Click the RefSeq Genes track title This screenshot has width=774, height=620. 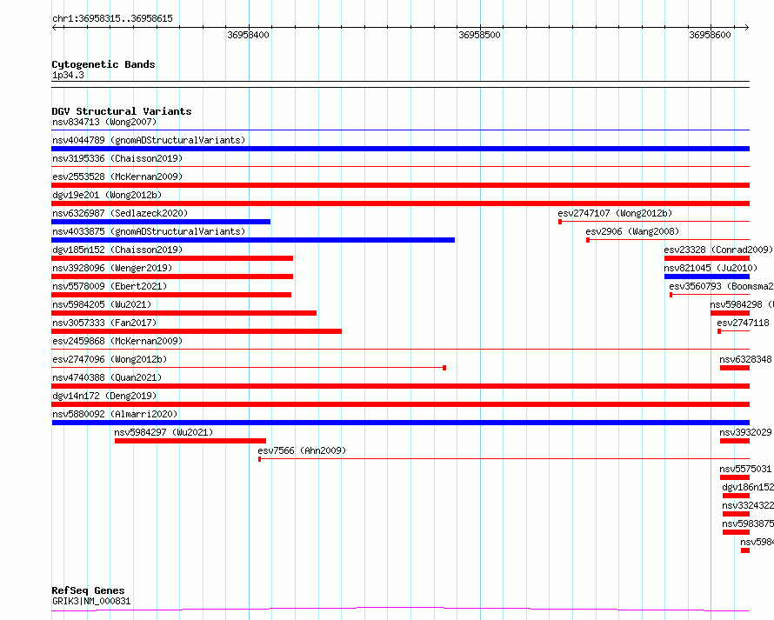[88, 590]
